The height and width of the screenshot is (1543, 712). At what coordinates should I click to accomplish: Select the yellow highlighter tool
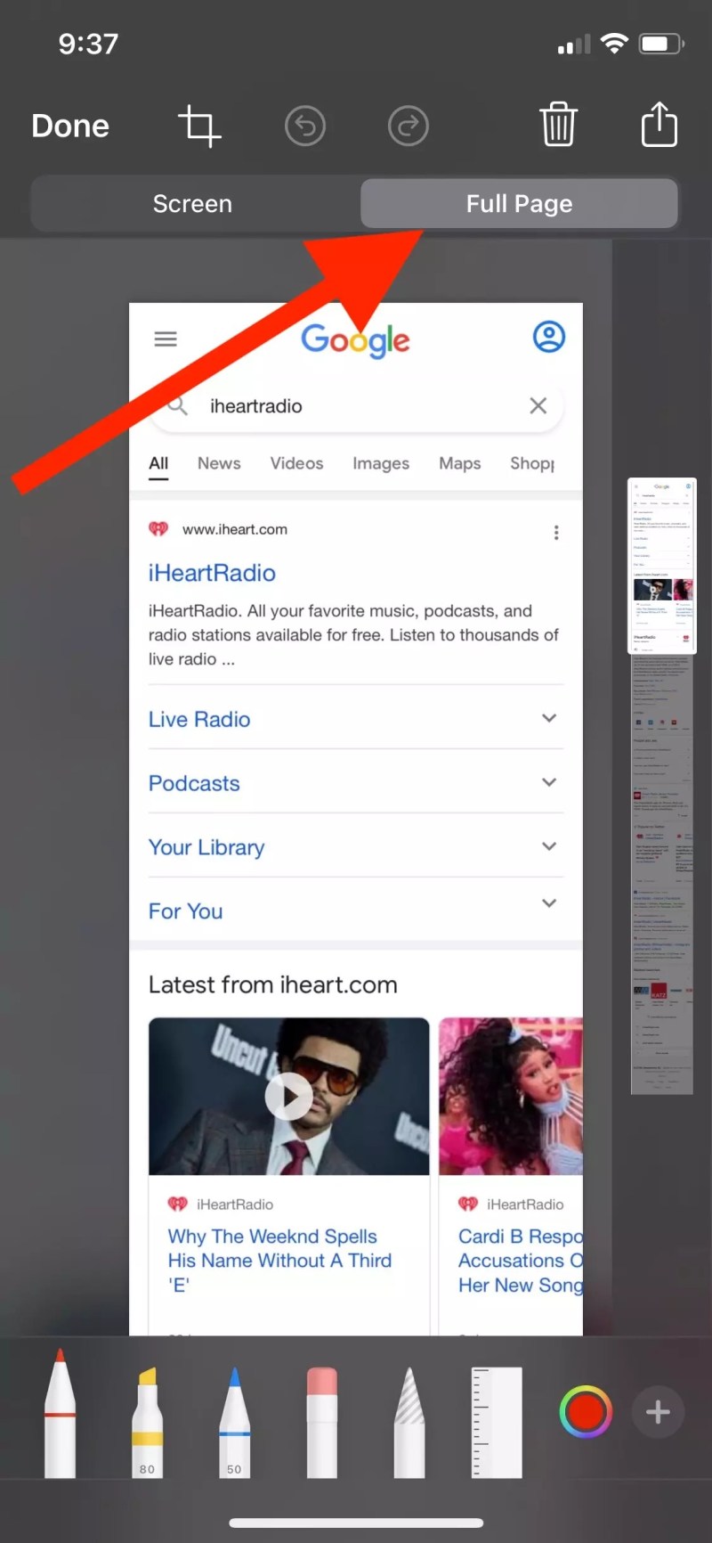pos(147,1422)
